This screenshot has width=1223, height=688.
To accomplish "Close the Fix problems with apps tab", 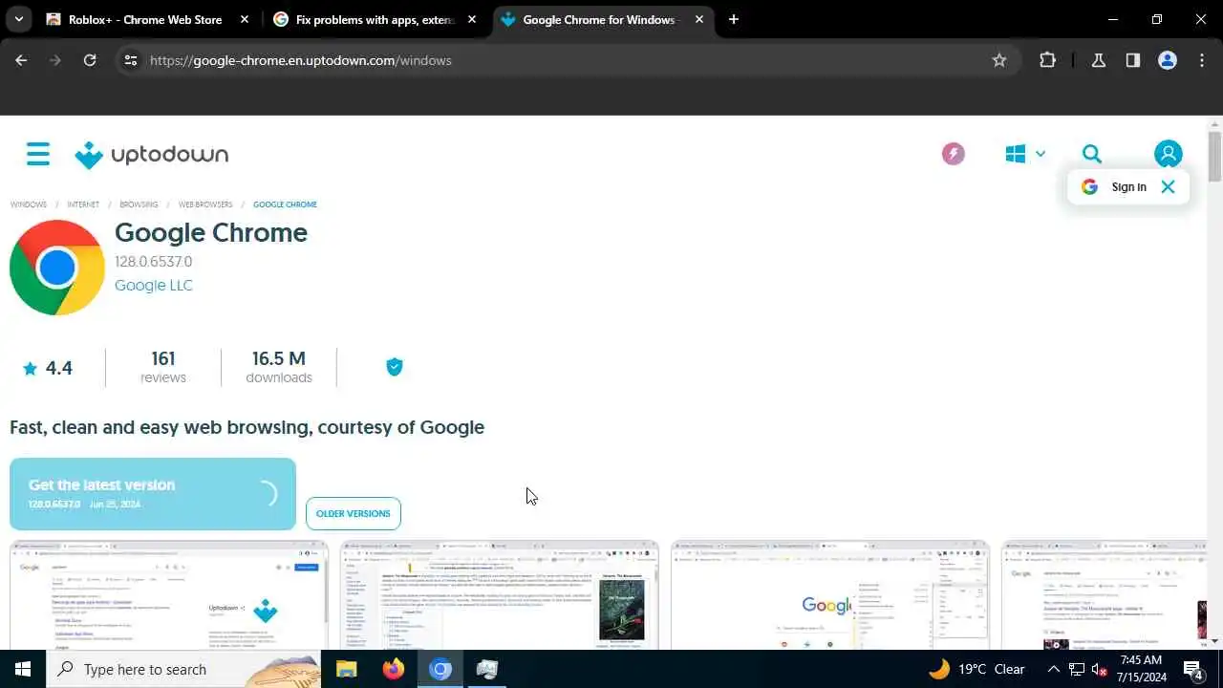I will tap(472, 19).
